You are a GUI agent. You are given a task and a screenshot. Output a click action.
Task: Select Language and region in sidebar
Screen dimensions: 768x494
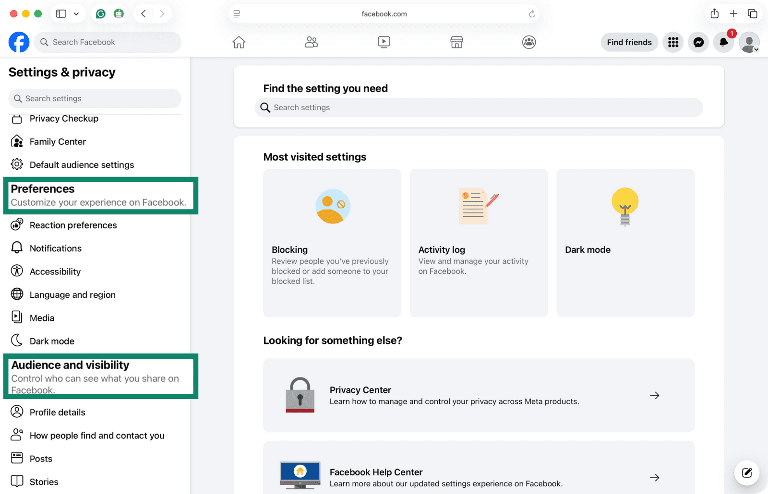click(72, 294)
